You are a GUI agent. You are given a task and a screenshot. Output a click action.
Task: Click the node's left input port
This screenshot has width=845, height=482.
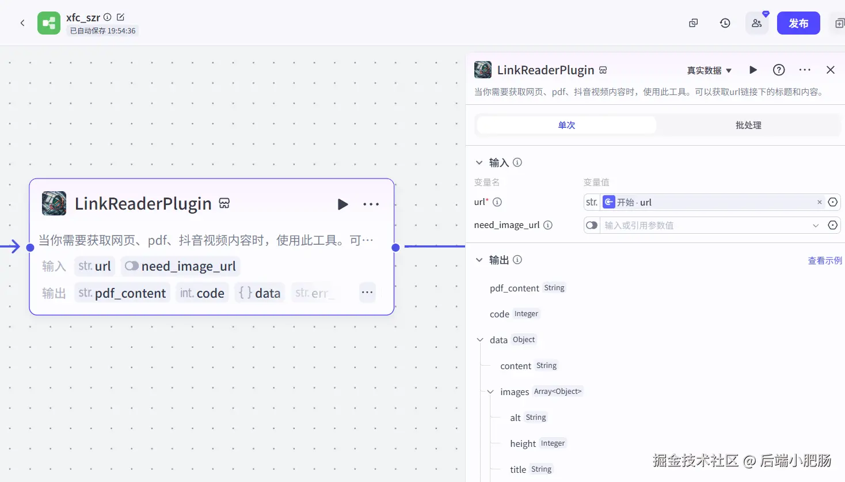[x=31, y=247]
